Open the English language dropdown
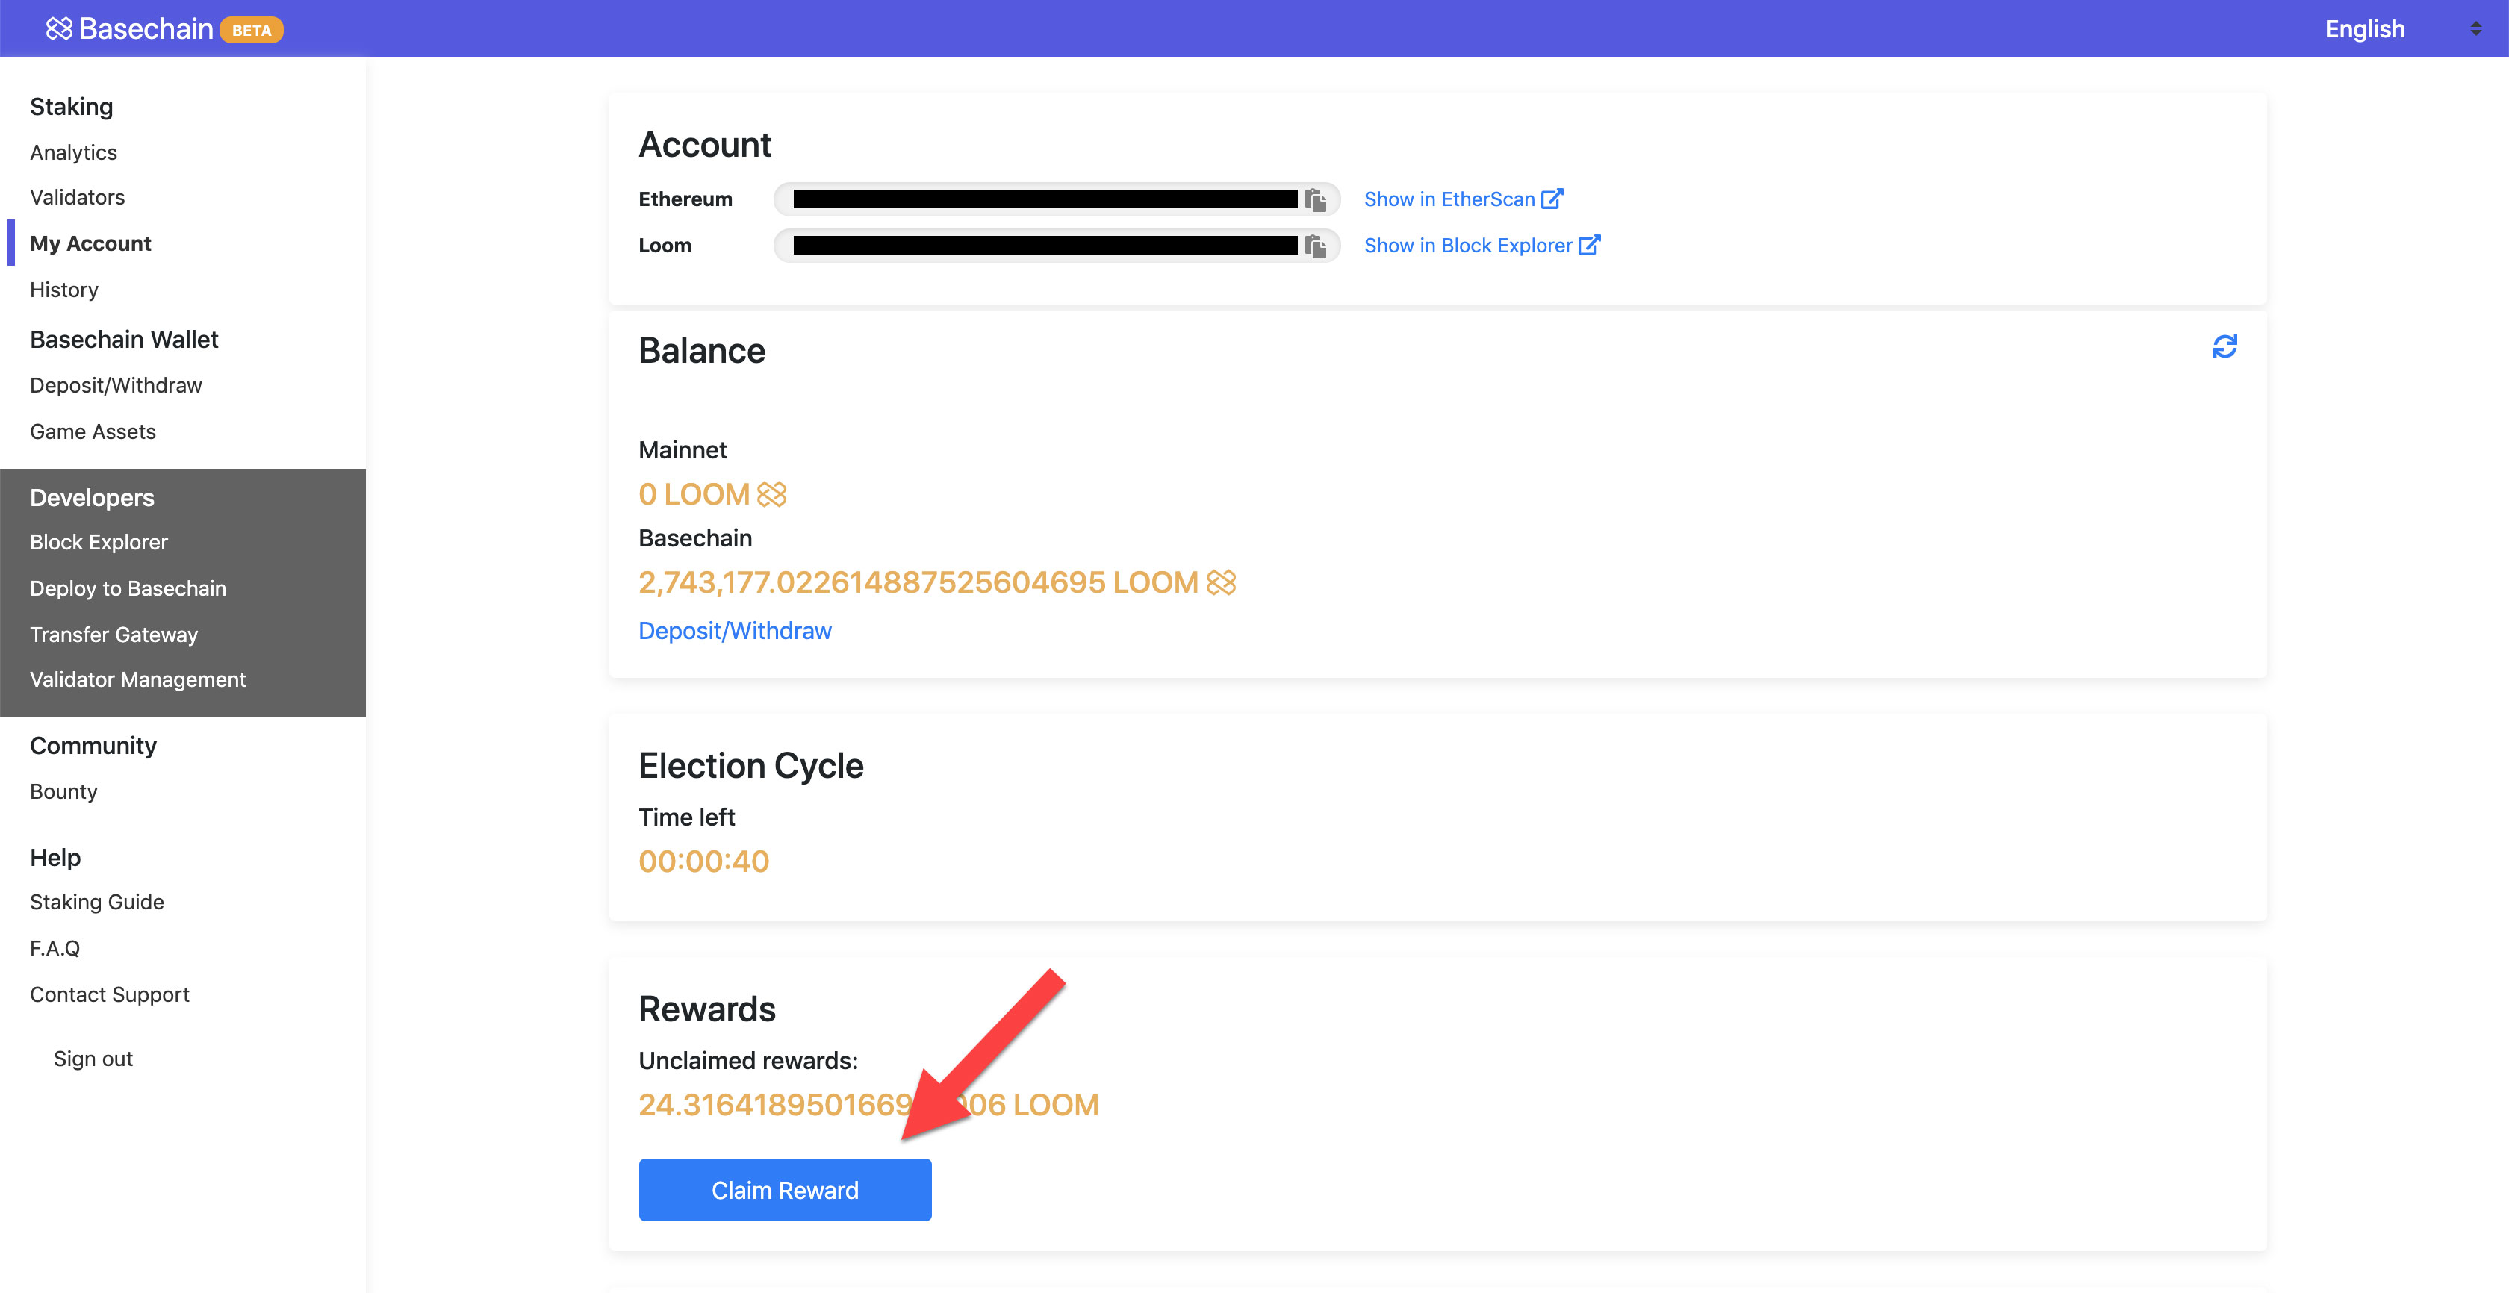Image resolution: width=2509 pixels, height=1293 pixels. tap(2364, 29)
